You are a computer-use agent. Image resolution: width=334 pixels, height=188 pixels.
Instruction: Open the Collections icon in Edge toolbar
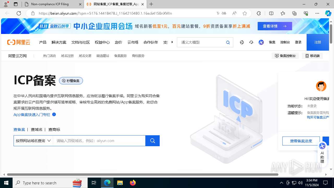click(x=294, y=13)
